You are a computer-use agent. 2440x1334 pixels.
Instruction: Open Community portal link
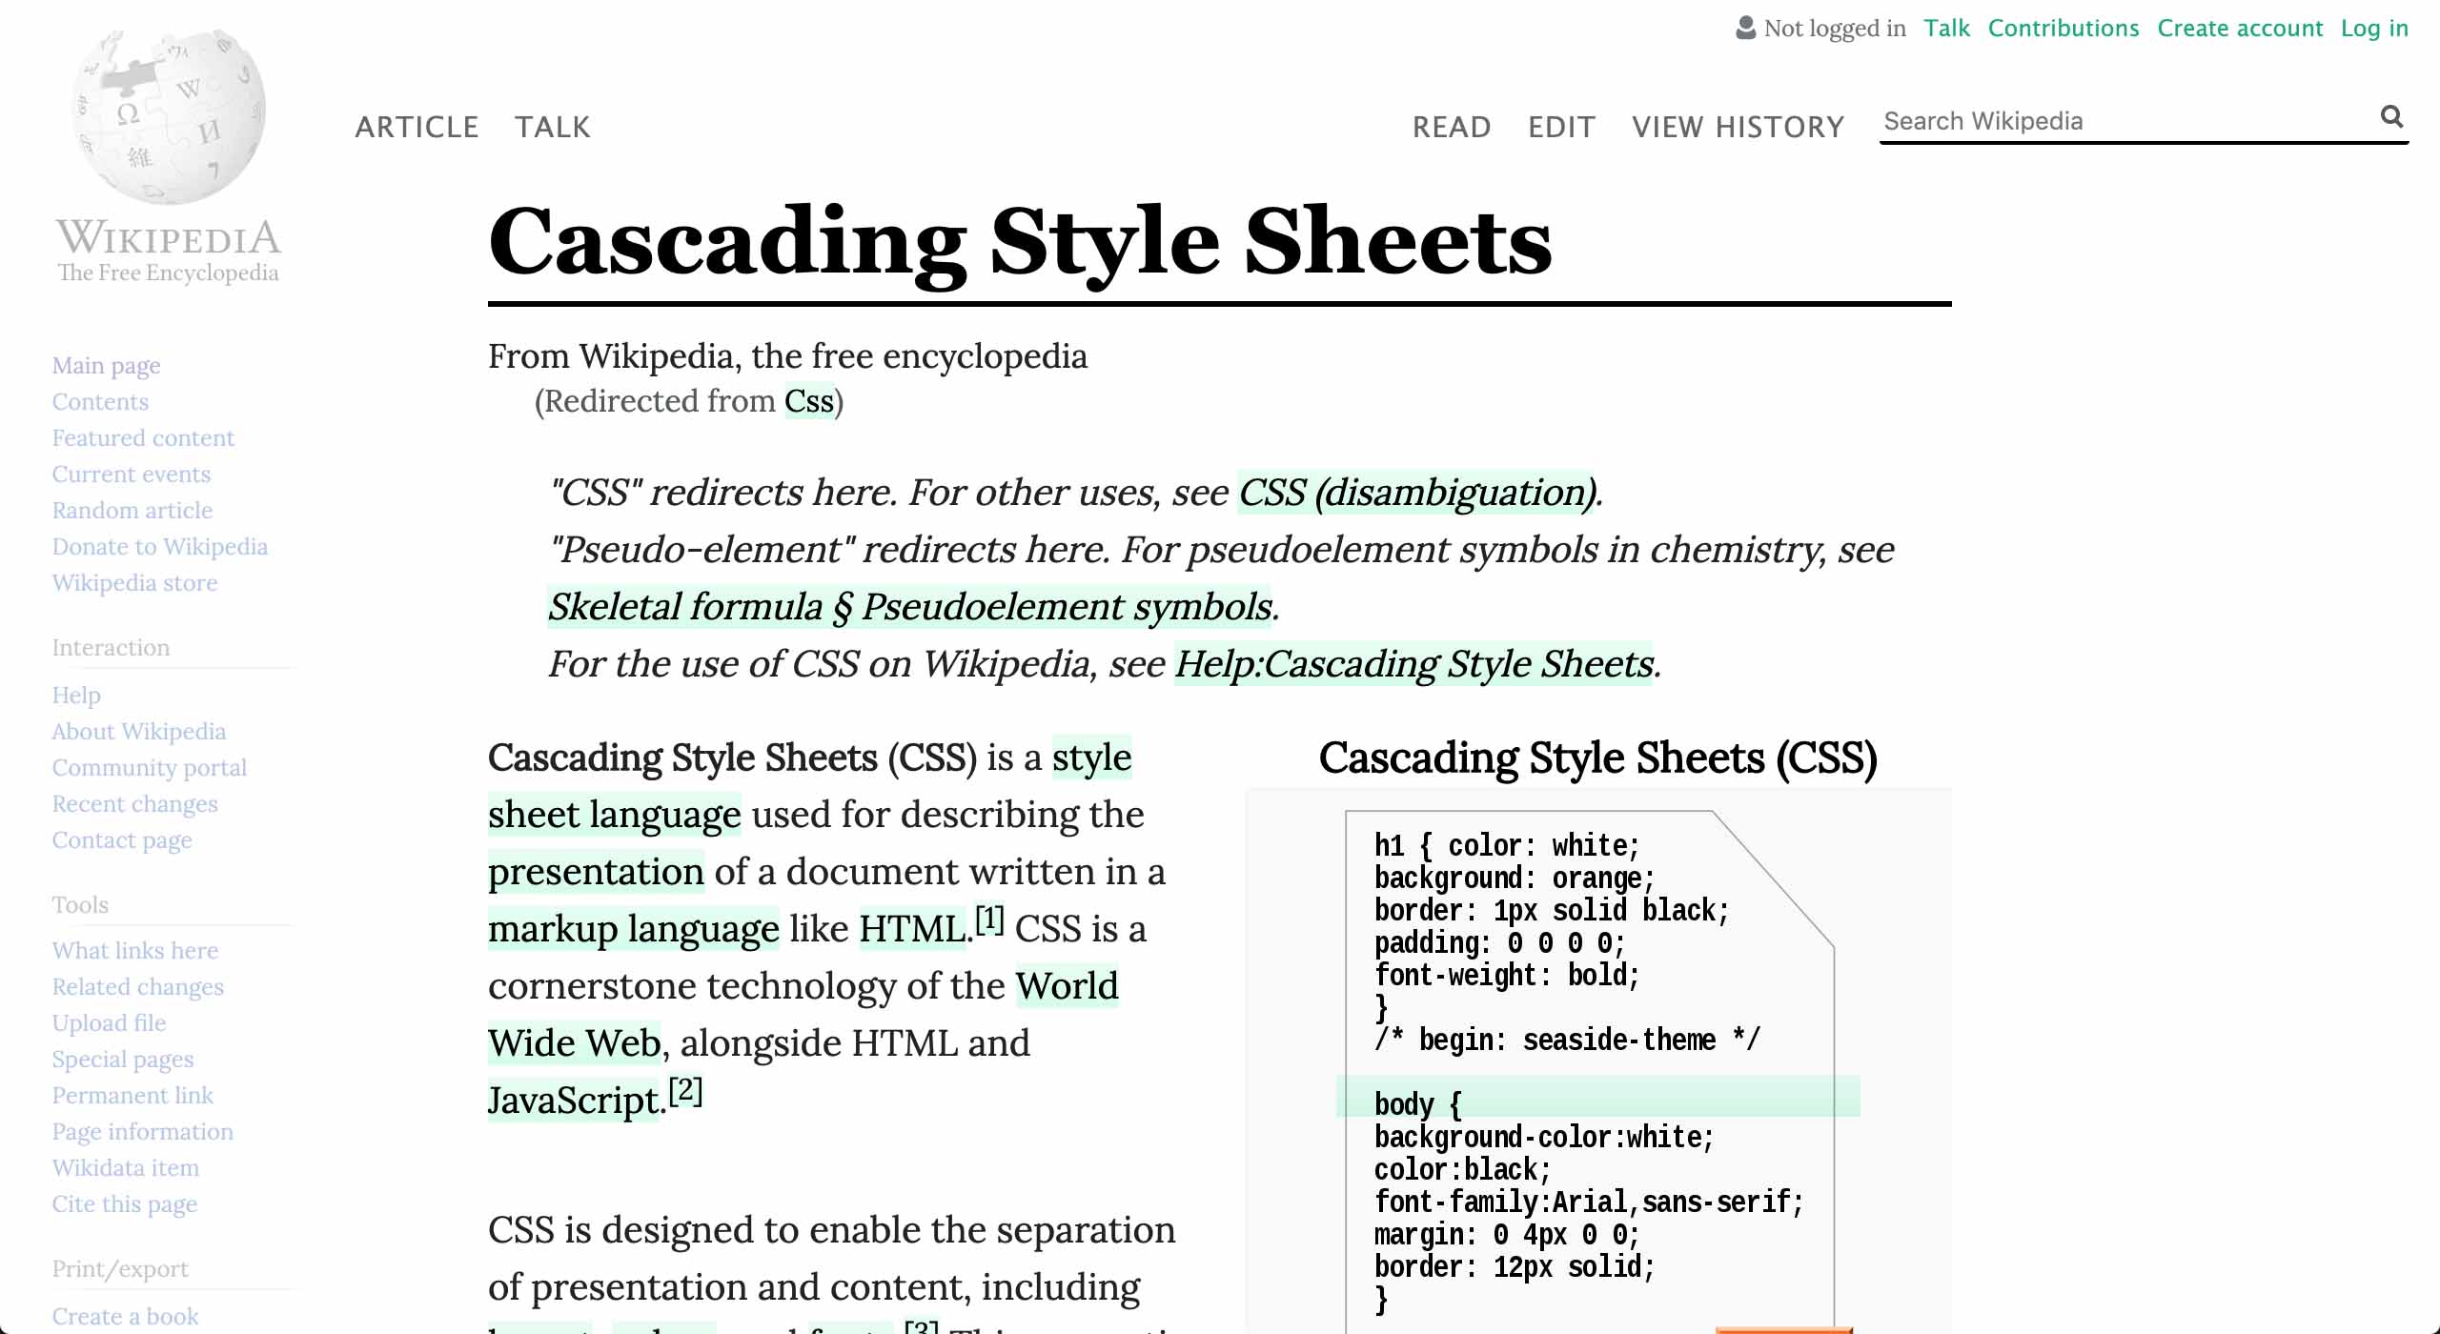[x=150, y=768]
